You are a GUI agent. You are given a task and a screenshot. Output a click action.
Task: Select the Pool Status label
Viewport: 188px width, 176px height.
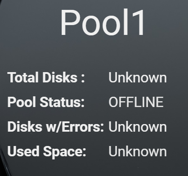coord(46,102)
